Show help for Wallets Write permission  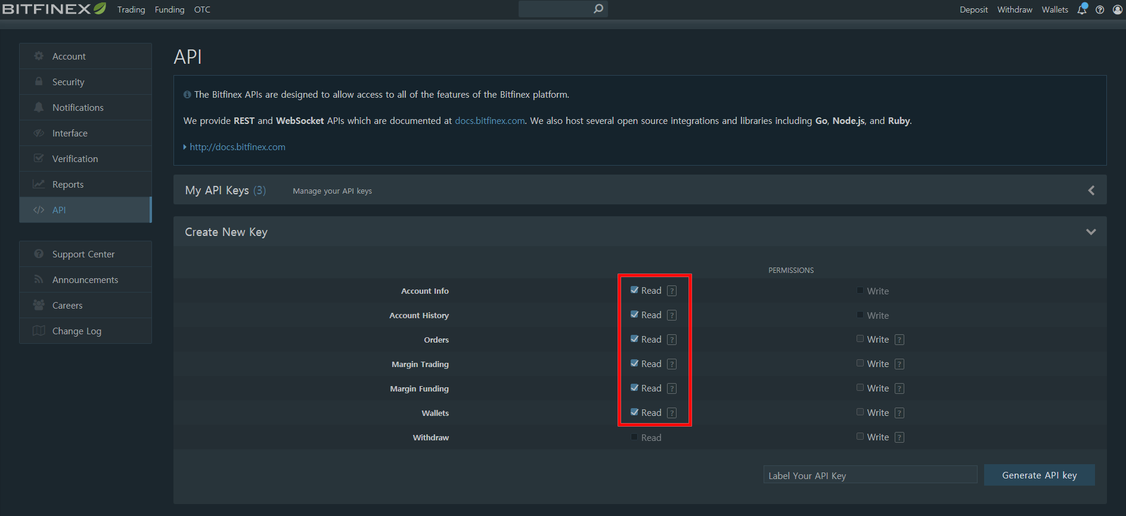899,413
